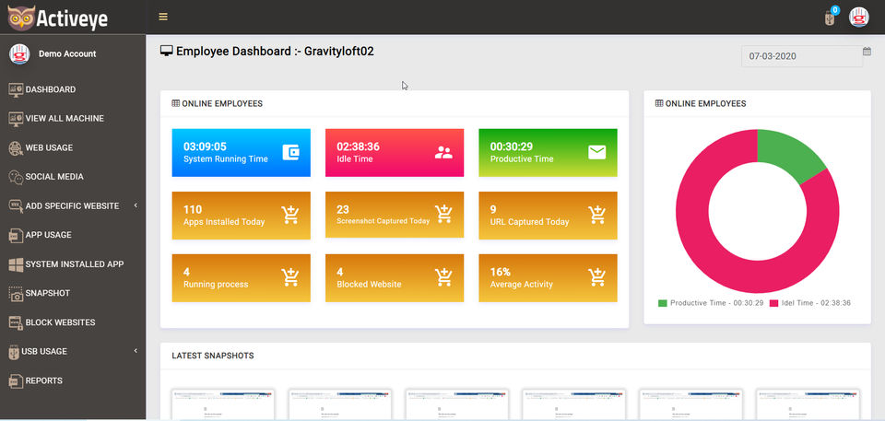Viewport: 885px width, 421px height.
Task: Go to Reports in the sidebar
Action: point(43,380)
